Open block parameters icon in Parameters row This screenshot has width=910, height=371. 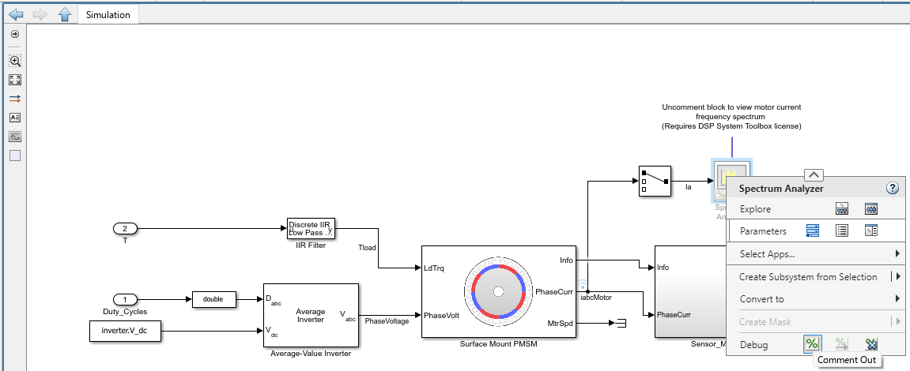pos(813,231)
